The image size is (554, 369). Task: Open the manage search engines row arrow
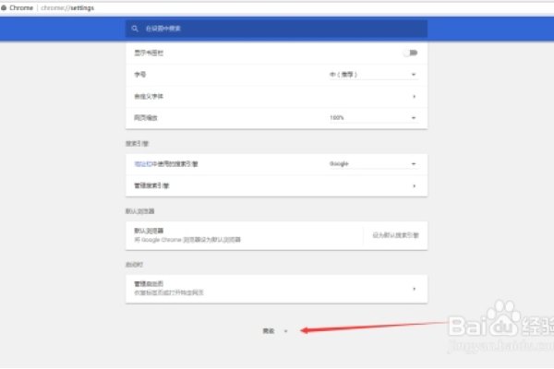click(414, 185)
